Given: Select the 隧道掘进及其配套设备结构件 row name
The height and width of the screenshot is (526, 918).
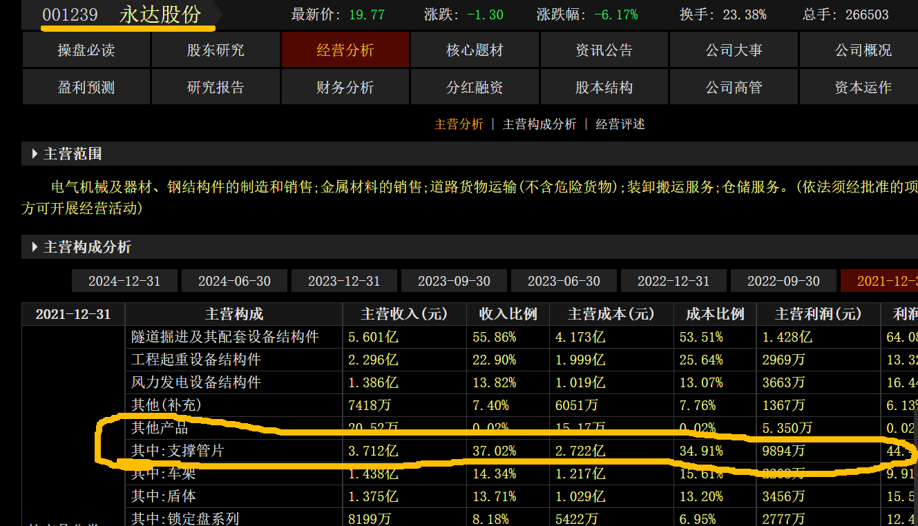Looking at the screenshot, I should pos(225,337).
